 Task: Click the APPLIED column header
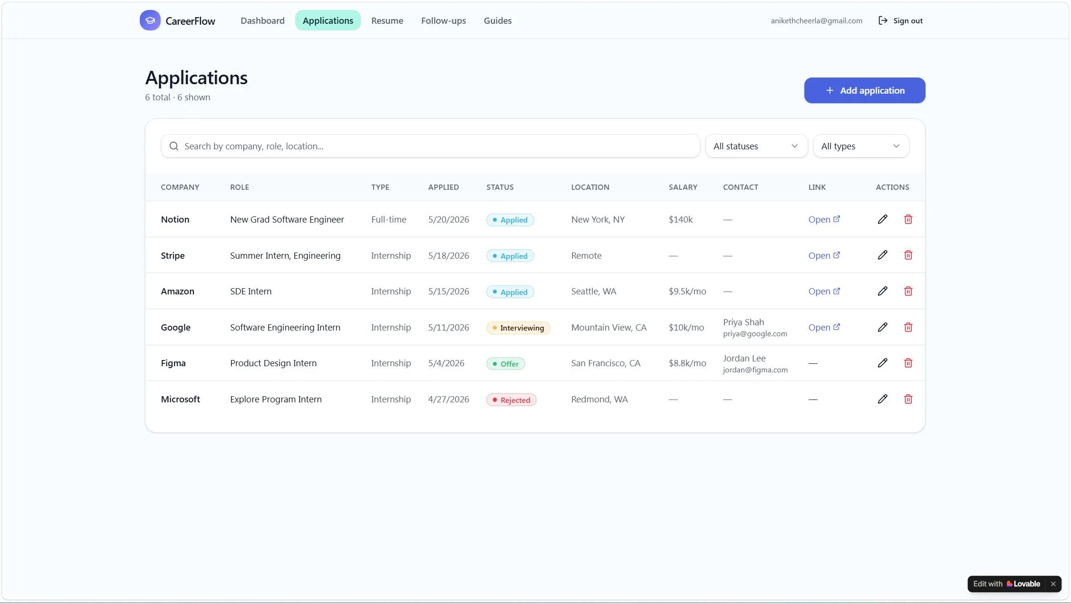coord(443,187)
